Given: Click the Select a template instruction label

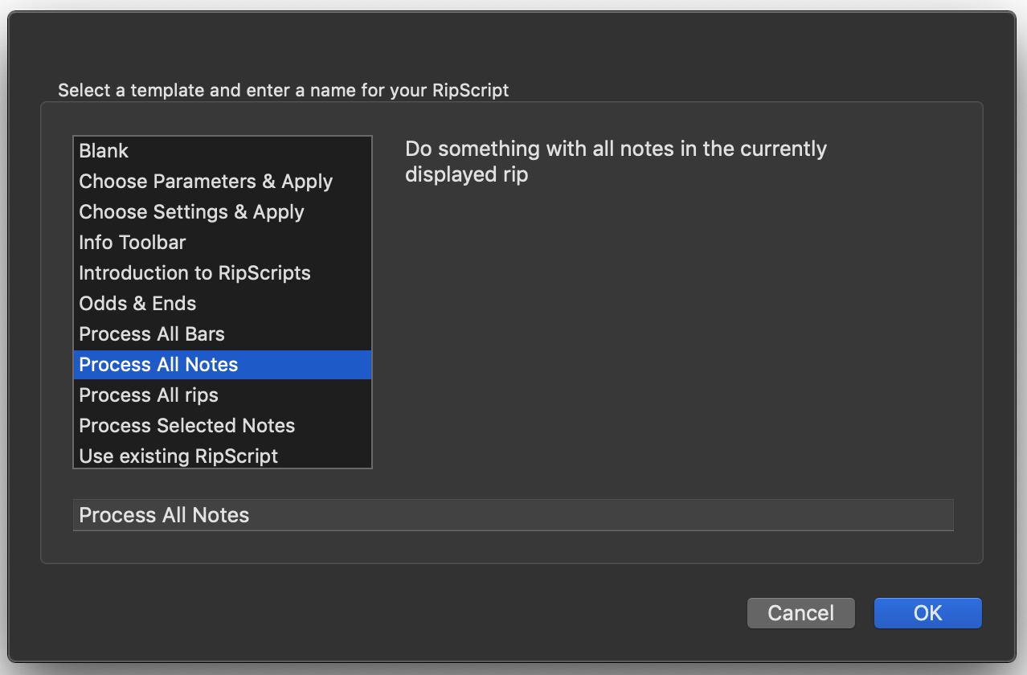Looking at the screenshot, I should 281,90.
